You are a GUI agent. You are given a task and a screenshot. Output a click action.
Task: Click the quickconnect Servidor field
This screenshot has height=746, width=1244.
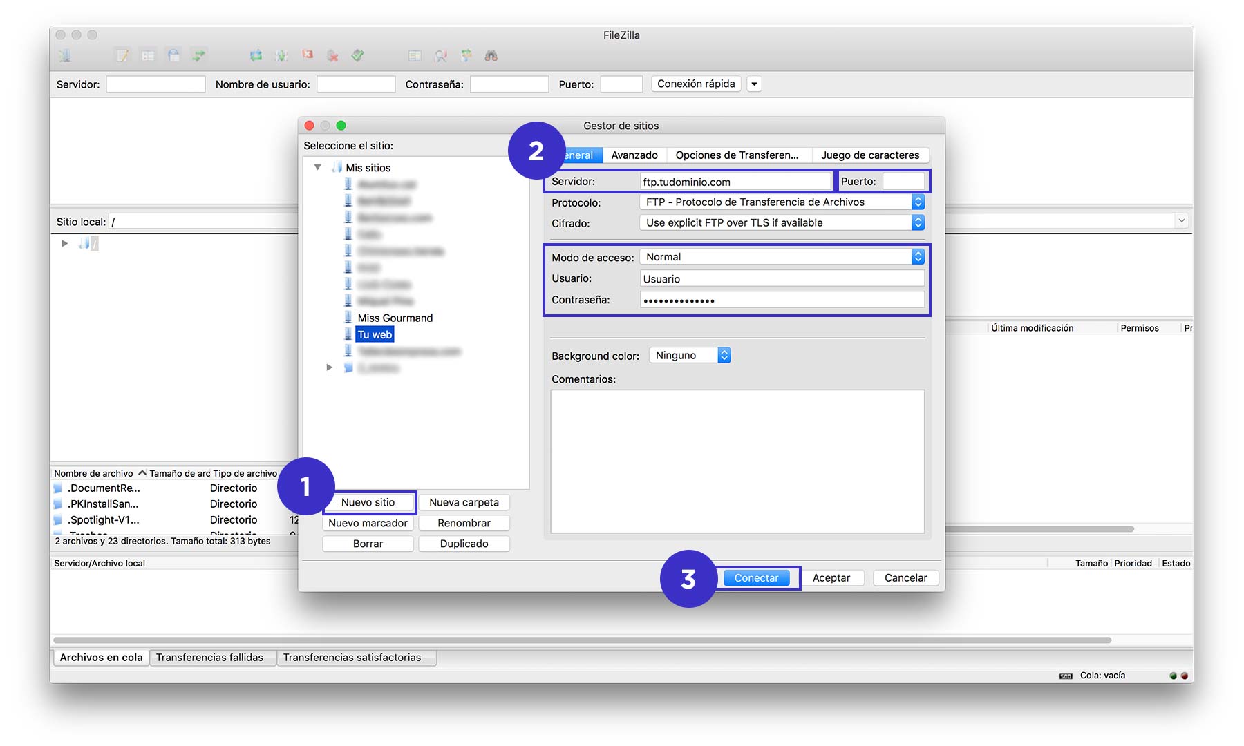(155, 84)
